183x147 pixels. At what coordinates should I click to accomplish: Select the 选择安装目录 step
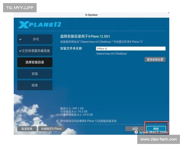[35, 62]
